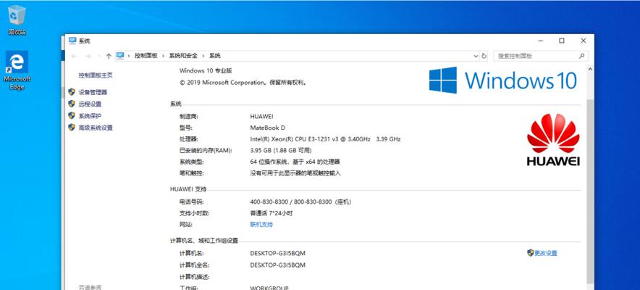Screen dimensions: 640x290
Task: Click the shield icon beside 设备管理器
Action: [x=72, y=92]
